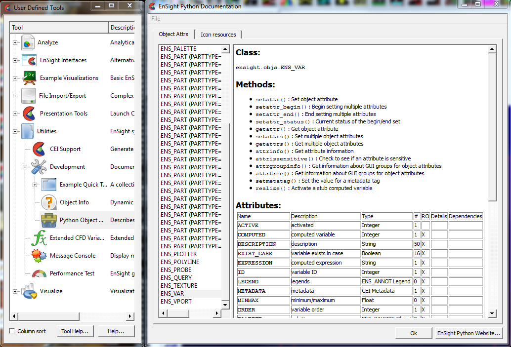Click the documentation pane scroll down arrow

coord(492,313)
